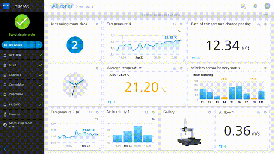Open user profile avatar icon
The width and height of the screenshot is (274, 154).
pyautogui.click(x=267, y=6)
